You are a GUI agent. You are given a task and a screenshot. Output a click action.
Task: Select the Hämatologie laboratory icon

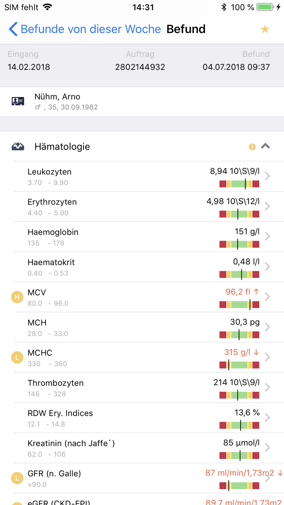[x=18, y=146]
